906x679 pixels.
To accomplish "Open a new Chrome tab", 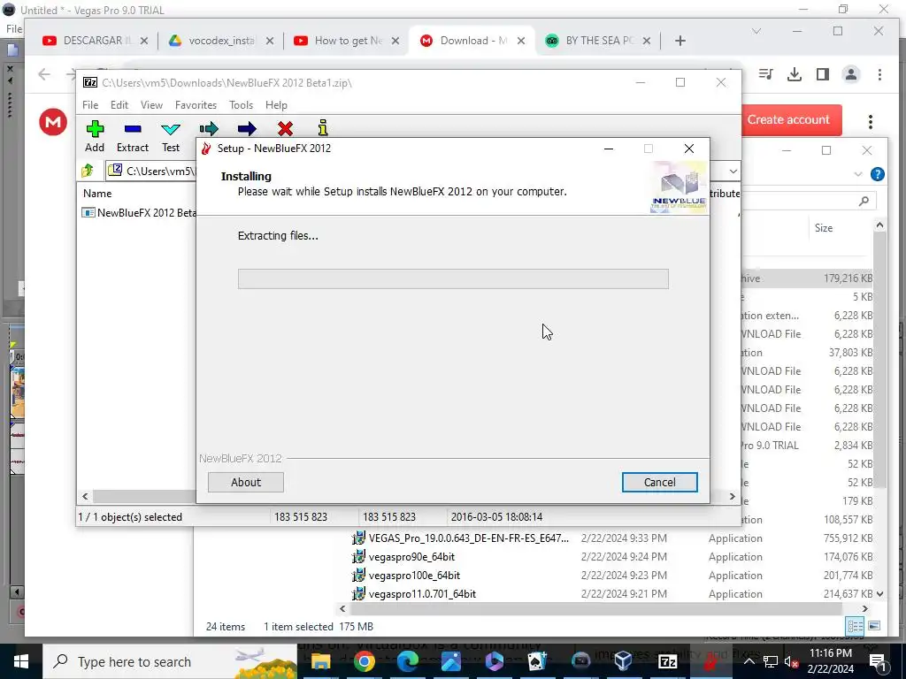I will click(x=680, y=41).
